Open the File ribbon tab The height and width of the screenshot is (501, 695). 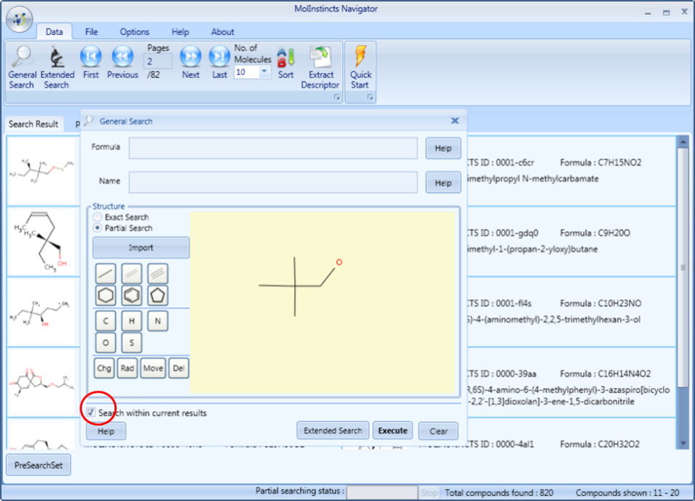pos(91,31)
